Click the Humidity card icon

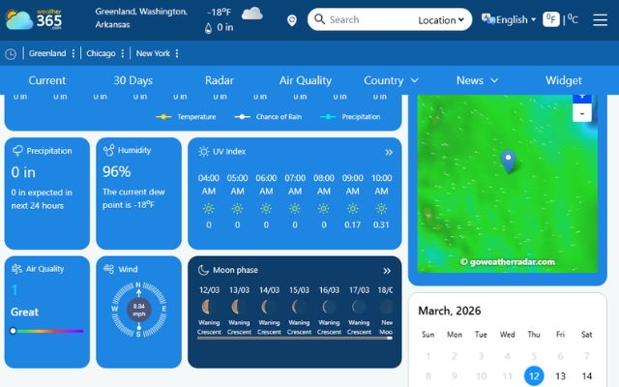[108, 150]
